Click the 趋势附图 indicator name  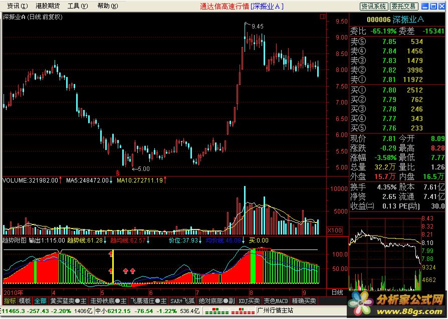pyautogui.click(x=15, y=240)
